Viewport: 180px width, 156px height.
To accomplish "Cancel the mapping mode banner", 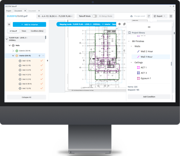I will [114, 24].
